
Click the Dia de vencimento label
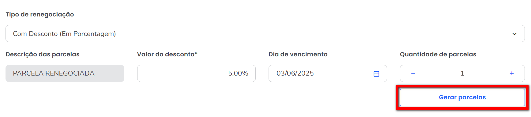298,55
